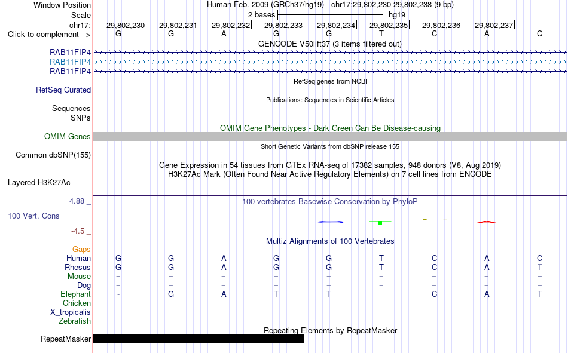The width and height of the screenshot is (568, 353).
Task: Click the Zebrafish species label
Action: pyautogui.click(x=75, y=321)
